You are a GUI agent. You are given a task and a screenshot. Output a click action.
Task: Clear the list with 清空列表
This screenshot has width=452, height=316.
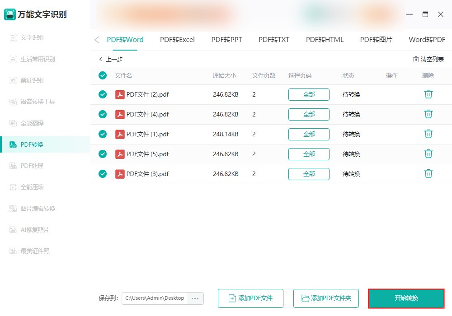pyautogui.click(x=428, y=59)
